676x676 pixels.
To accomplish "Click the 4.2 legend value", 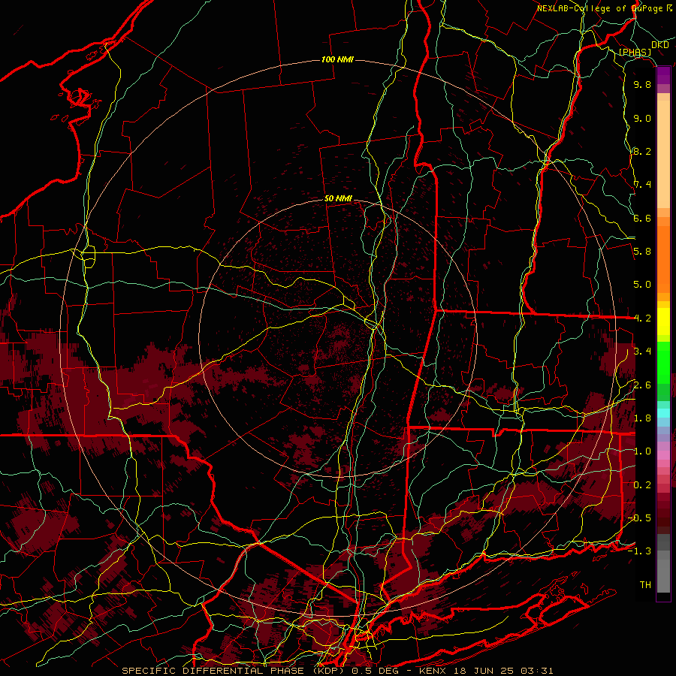I will point(642,318).
